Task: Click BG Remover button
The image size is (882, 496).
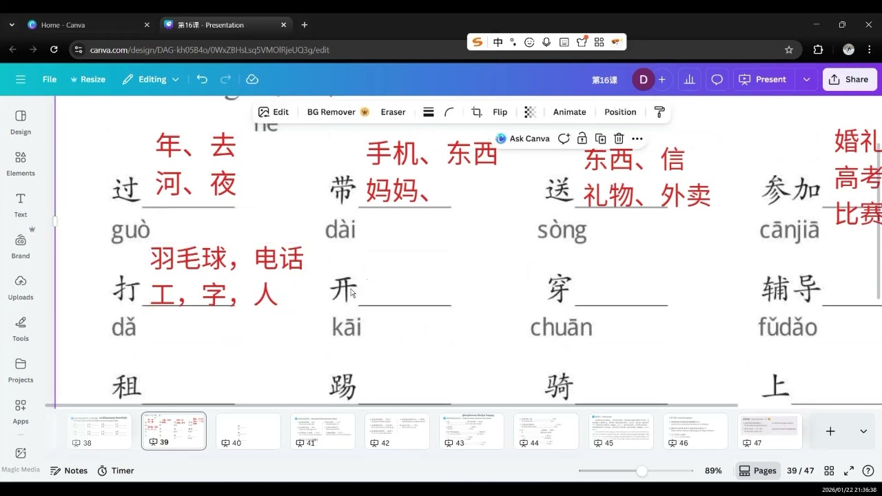Action: coord(338,112)
